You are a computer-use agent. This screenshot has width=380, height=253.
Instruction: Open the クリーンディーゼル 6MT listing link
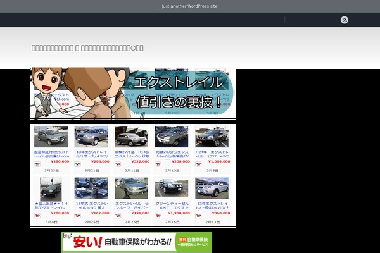(172, 206)
